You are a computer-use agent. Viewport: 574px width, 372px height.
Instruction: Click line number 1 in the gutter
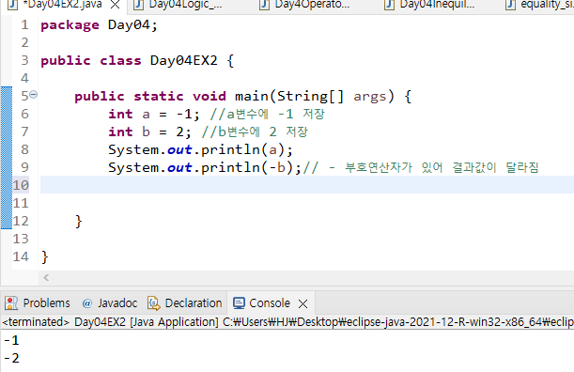pos(24,25)
